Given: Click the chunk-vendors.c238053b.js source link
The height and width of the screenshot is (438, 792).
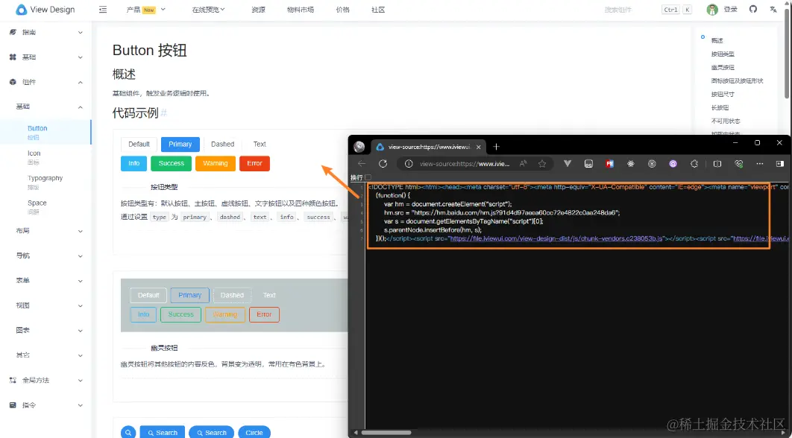Looking at the screenshot, I should coord(556,238).
